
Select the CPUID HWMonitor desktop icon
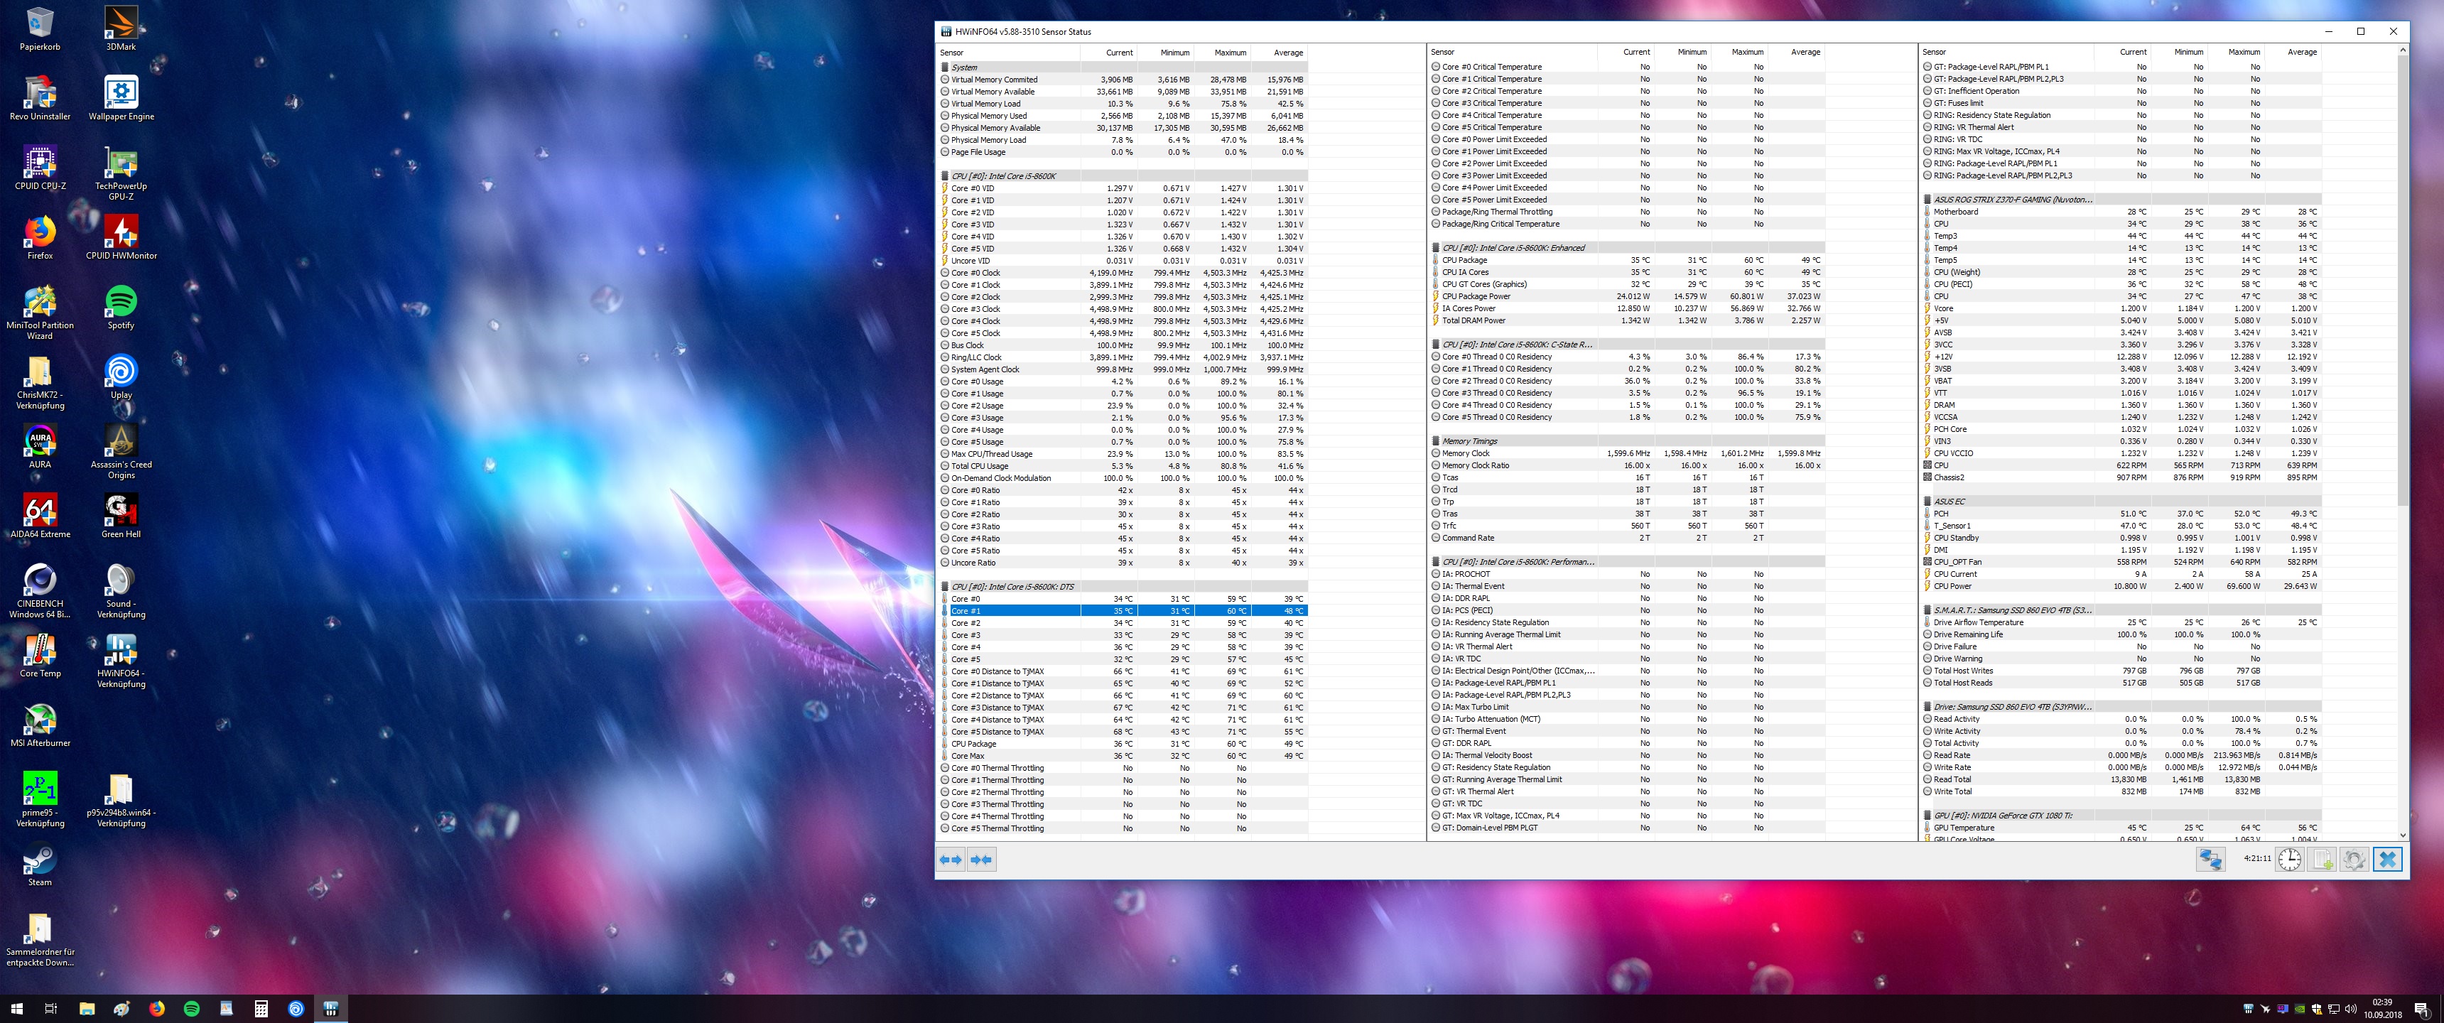121,237
